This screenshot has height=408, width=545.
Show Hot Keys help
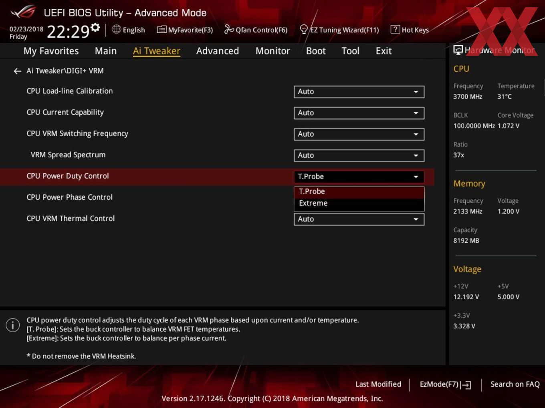tap(415, 30)
